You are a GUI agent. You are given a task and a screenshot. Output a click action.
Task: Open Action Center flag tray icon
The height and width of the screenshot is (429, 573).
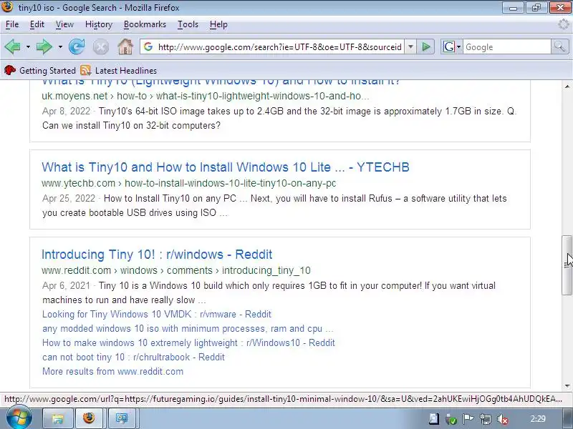pyautogui.click(x=468, y=419)
